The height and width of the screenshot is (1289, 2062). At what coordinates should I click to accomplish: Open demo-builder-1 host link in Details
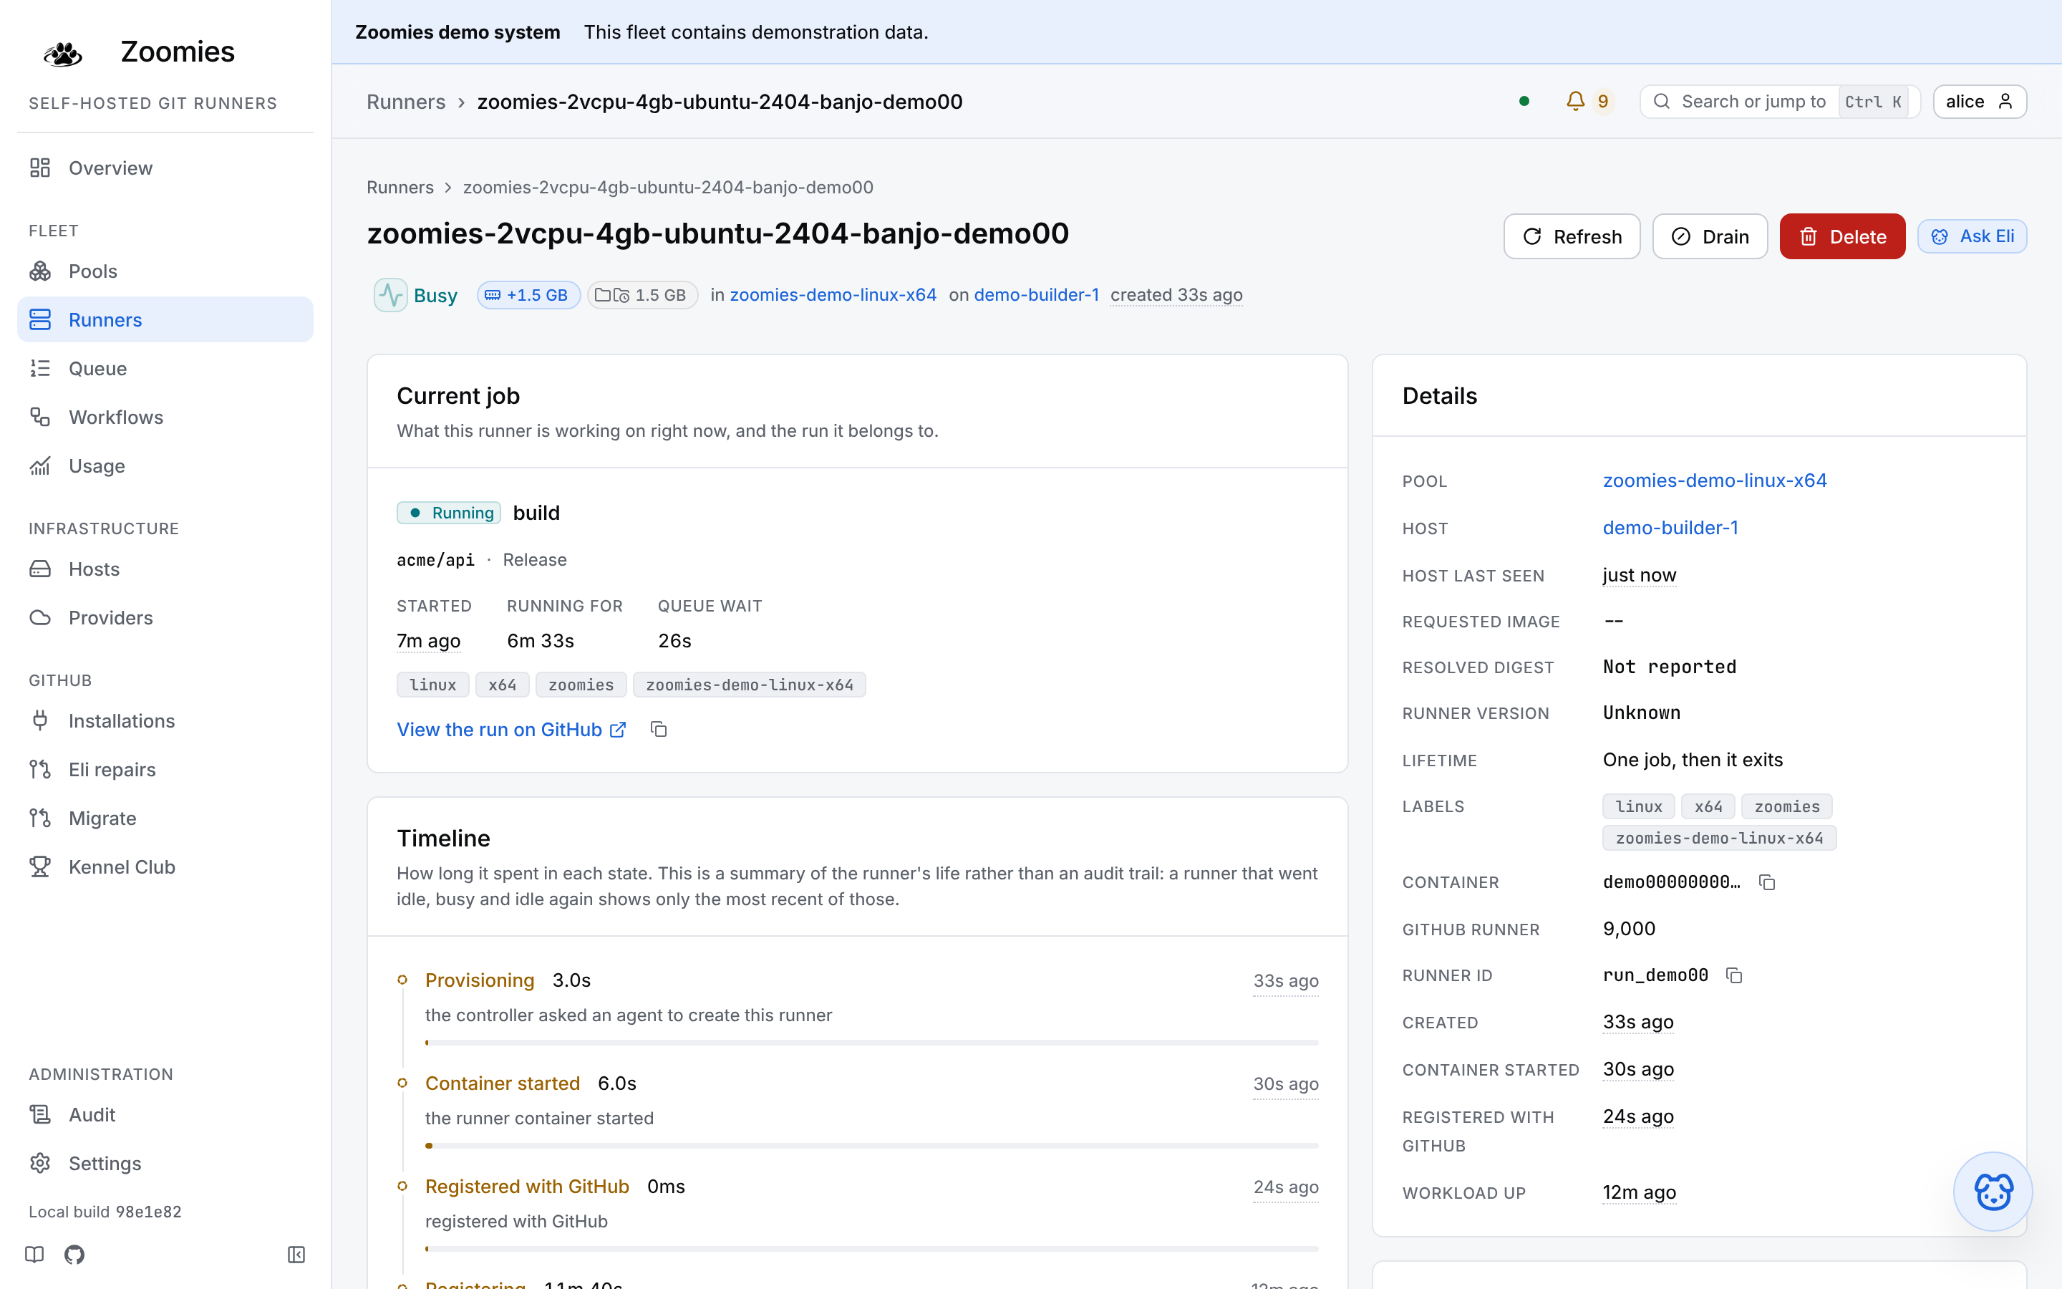pos(1670,528)
